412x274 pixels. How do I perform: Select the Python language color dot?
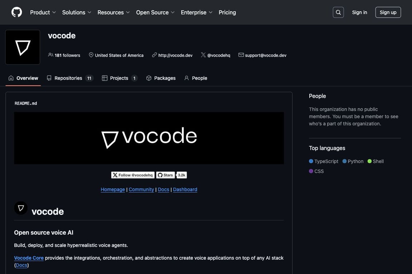(344, 161)
